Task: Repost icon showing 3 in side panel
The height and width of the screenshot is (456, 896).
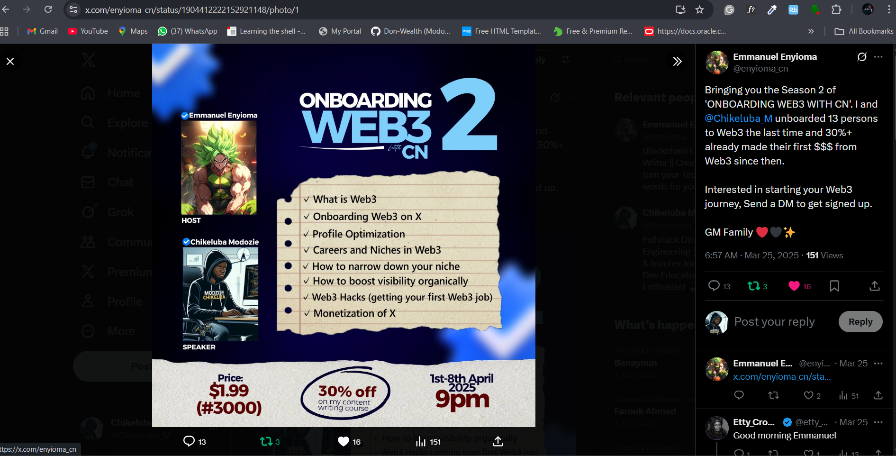Action: (x=757, y=286)
